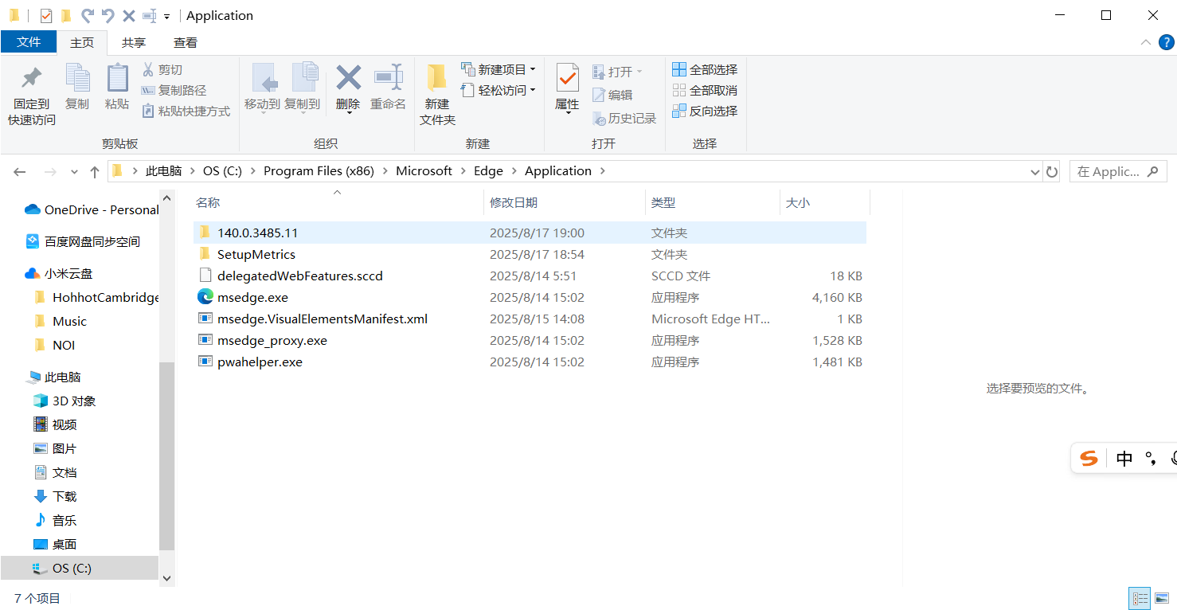Open 轻松访问 easy access dropdown
The width and height of the screenshot is (1177, 610).
[x=499, y=91]
